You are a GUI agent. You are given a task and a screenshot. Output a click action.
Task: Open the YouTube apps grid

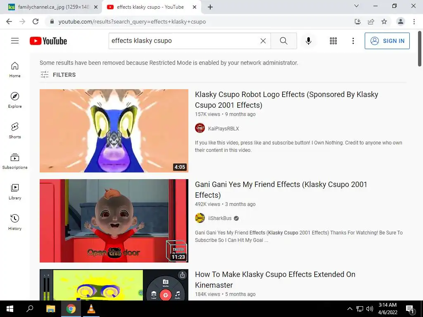(333, 41)
